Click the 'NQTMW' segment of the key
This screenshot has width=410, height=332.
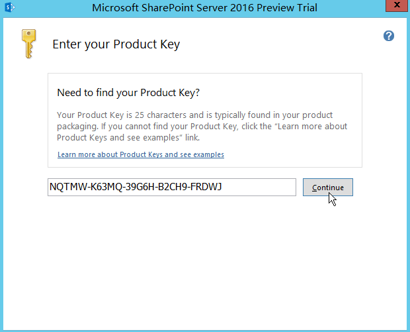pyautogui.click(x=64, y=188)
